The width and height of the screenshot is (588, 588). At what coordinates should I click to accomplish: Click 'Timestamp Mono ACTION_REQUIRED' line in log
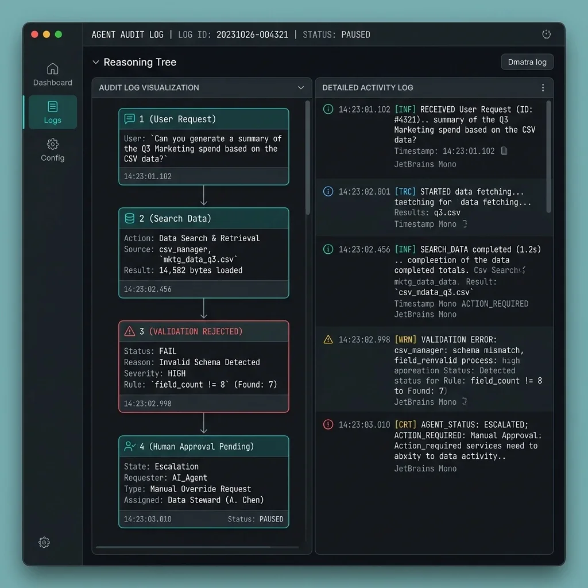tap(461, 303)
